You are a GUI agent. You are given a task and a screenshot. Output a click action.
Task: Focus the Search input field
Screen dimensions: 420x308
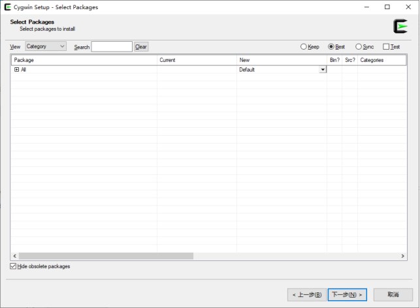[x=112, y=46]
